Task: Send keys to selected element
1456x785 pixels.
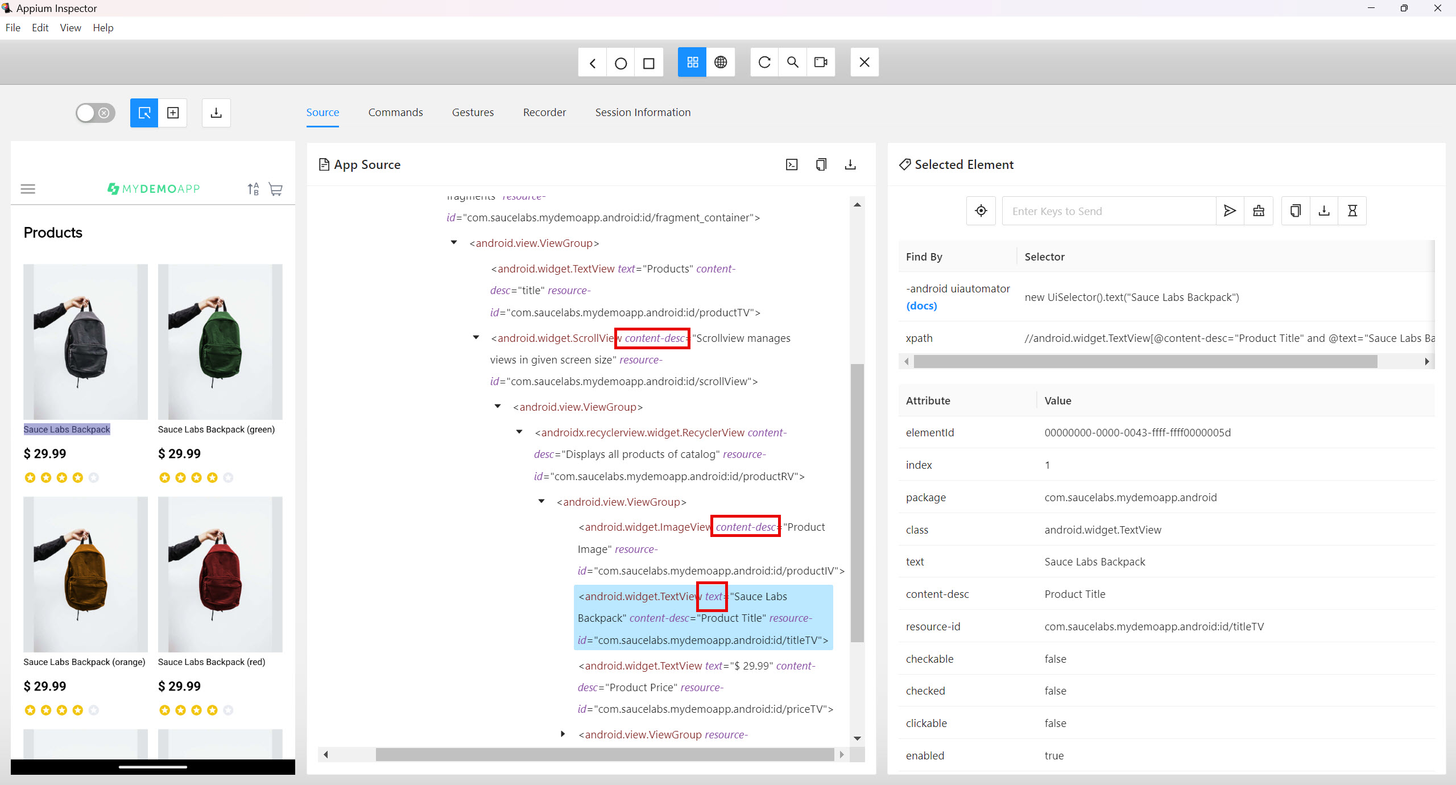Action: 1230,211
